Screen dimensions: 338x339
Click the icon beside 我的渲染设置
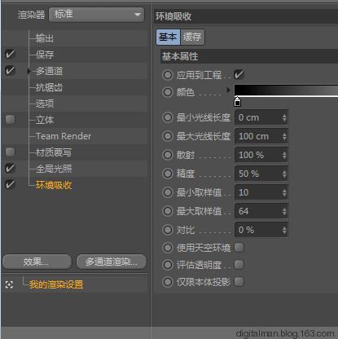coord(9,284)
